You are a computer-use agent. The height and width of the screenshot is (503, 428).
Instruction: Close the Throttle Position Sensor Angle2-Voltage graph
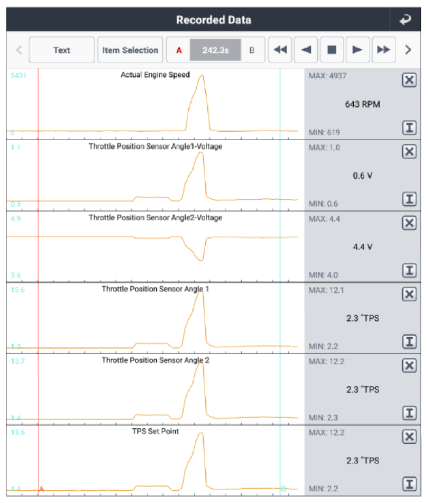[x=409, y=223]
